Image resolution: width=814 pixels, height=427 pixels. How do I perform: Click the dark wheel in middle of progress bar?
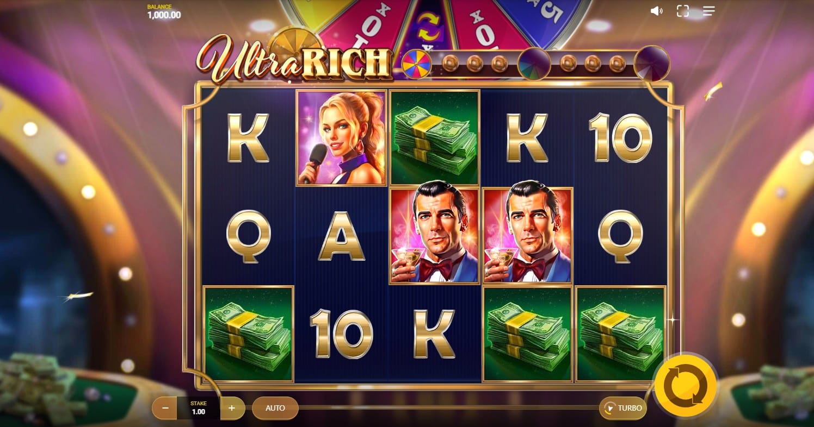pyautogui.click(x=534, y=64)
